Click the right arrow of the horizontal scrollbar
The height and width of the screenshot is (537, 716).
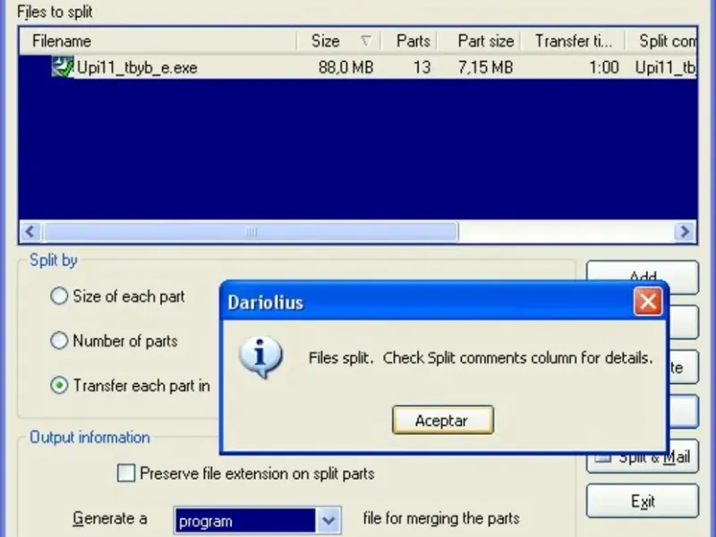685,232
